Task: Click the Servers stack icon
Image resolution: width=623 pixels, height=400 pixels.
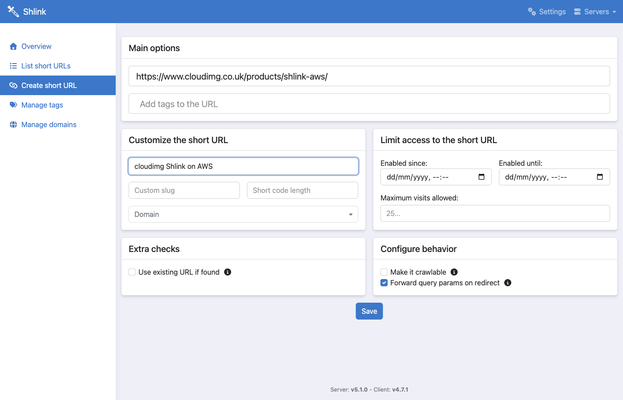Action: pyautogui.click(x=577, y=12)
